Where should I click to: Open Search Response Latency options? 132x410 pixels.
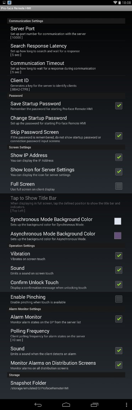[66, 50]
